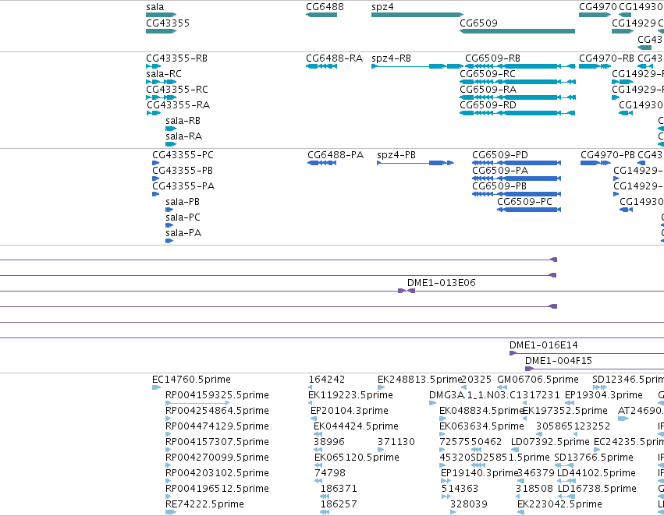
Task: Click EST EK063634.5prime
Action: (442, 434)
